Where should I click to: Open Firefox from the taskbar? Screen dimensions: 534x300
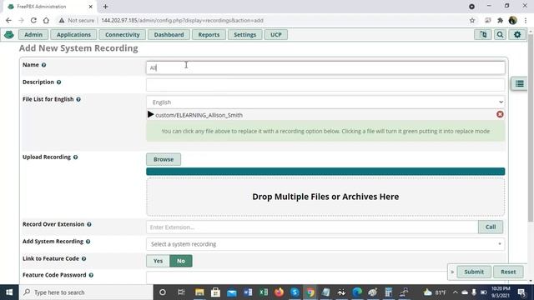(280, 292)
